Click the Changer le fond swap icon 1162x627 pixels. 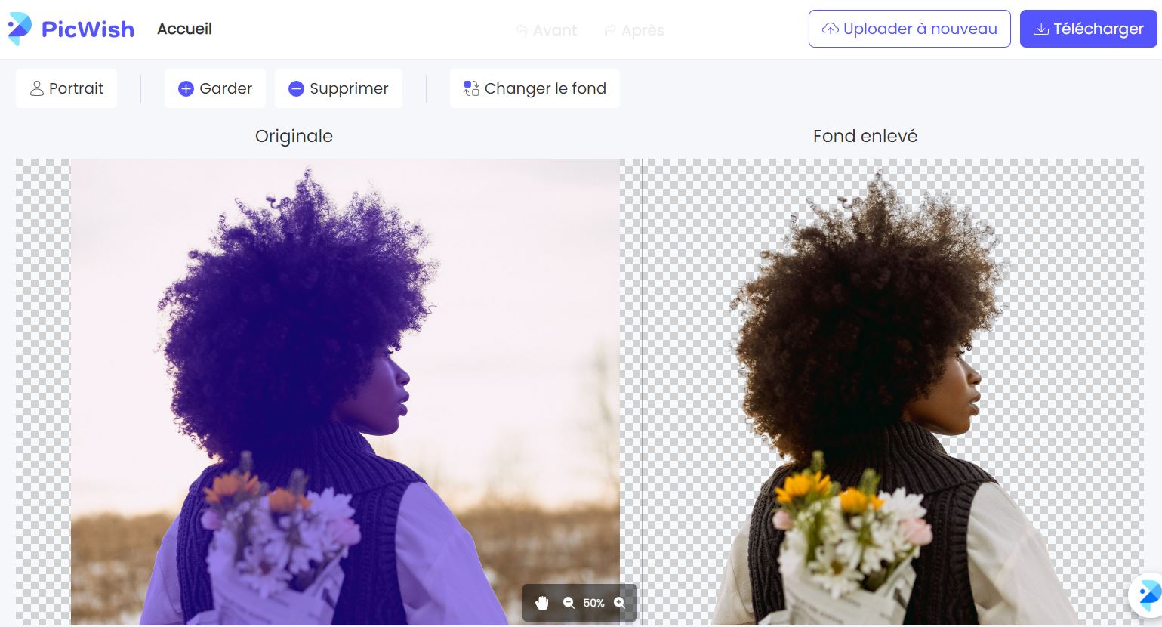[x=471, y=88]
